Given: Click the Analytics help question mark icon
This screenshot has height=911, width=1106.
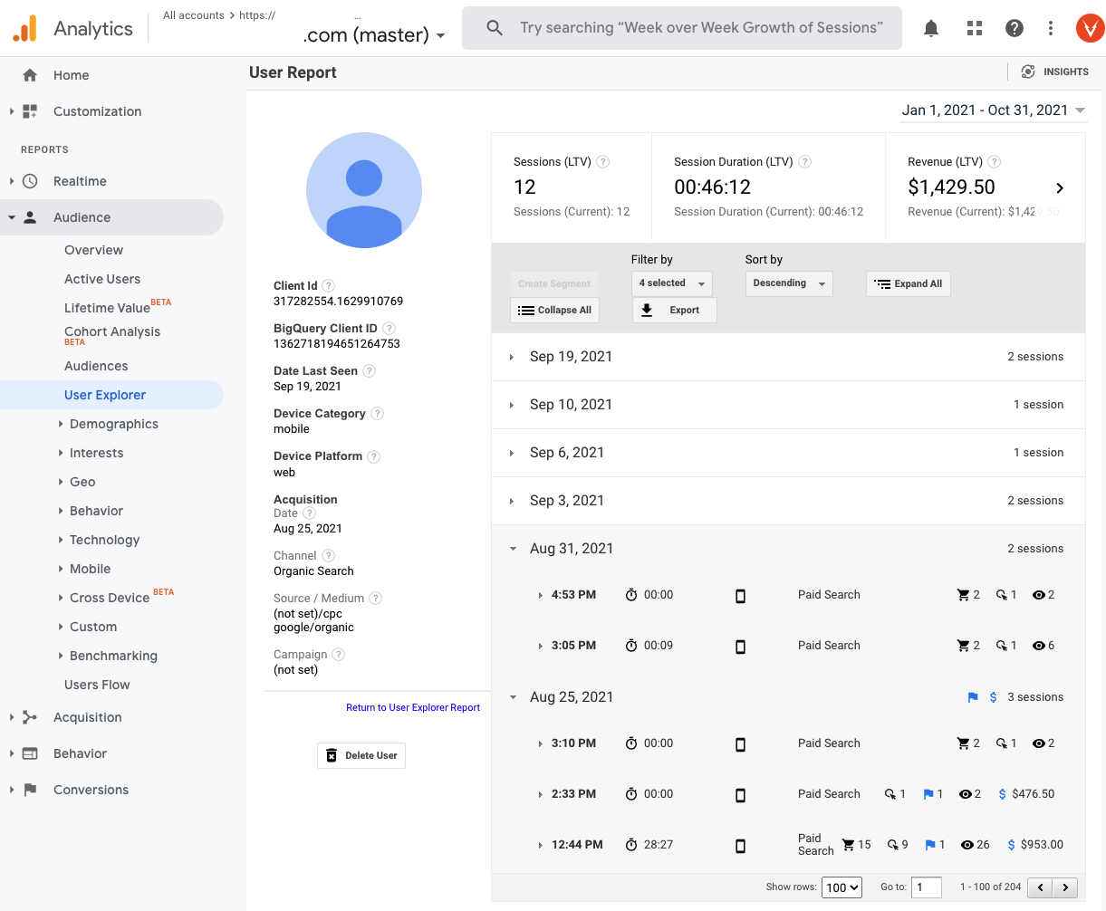Looking at the screenshot, I should click(1014, 28).
